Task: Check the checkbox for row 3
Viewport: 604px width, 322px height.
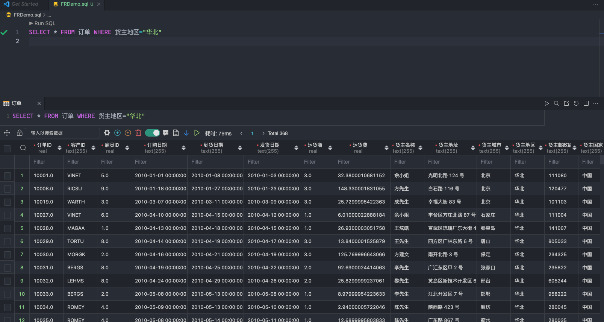Action: click(7, 202)
